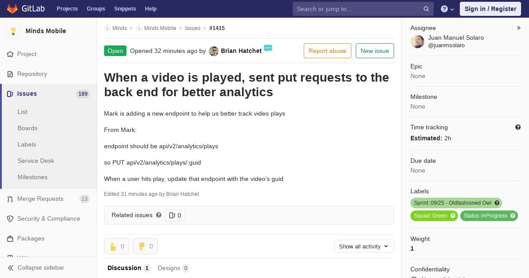
Task: Switch to the Designs tab
Action: tap(174, 268)
